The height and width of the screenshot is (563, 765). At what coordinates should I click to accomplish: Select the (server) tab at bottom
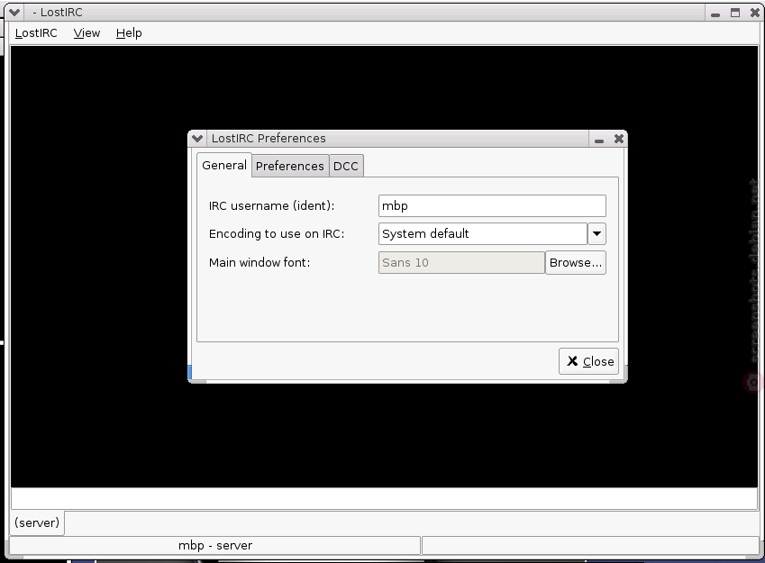tap(37, 523)
